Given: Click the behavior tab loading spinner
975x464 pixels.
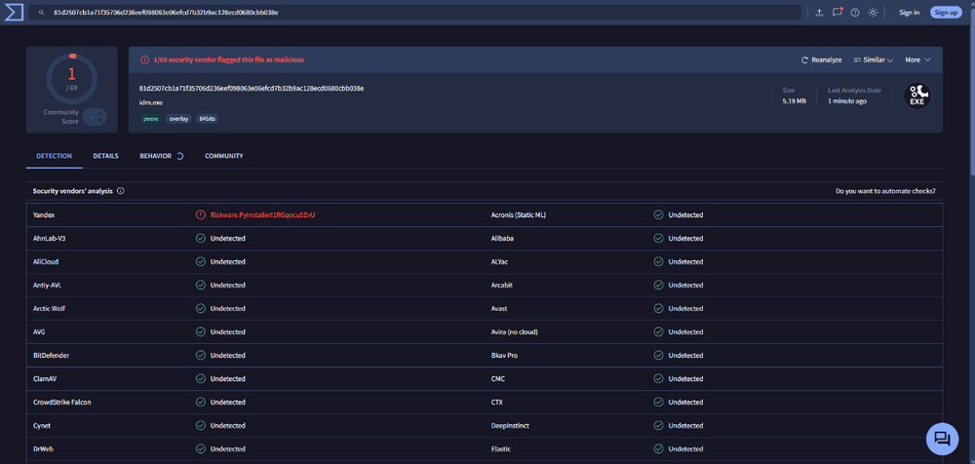Looking at the screenshot, I should coord(179,156).
